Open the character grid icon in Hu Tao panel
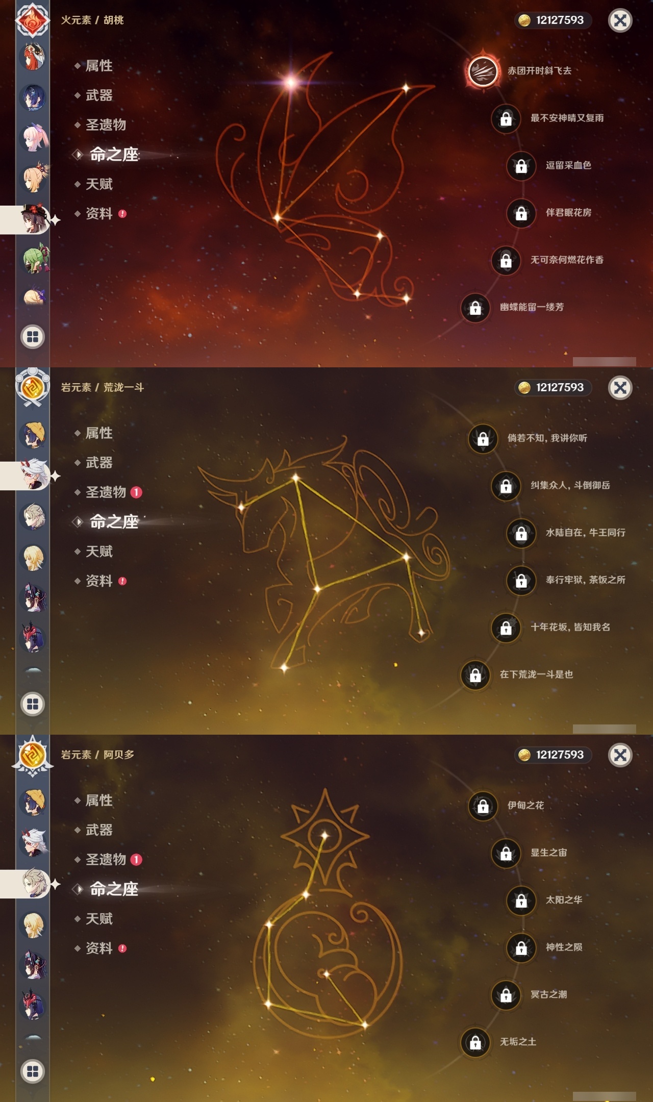The height and width of the screenshot is (1102, 653). coord(33,337)
